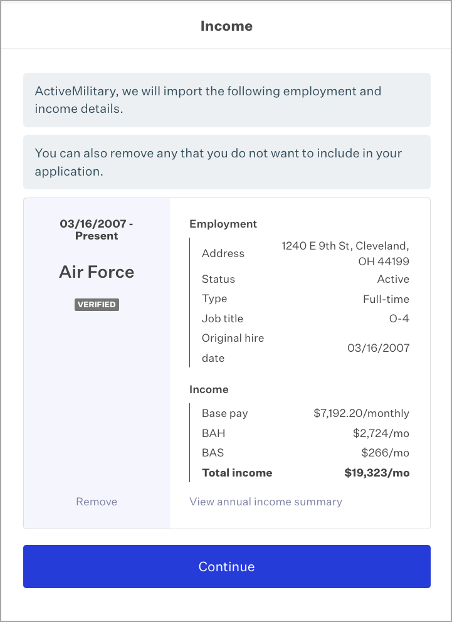
Task: Remove the Air Force employment entry
Action: 97,502
